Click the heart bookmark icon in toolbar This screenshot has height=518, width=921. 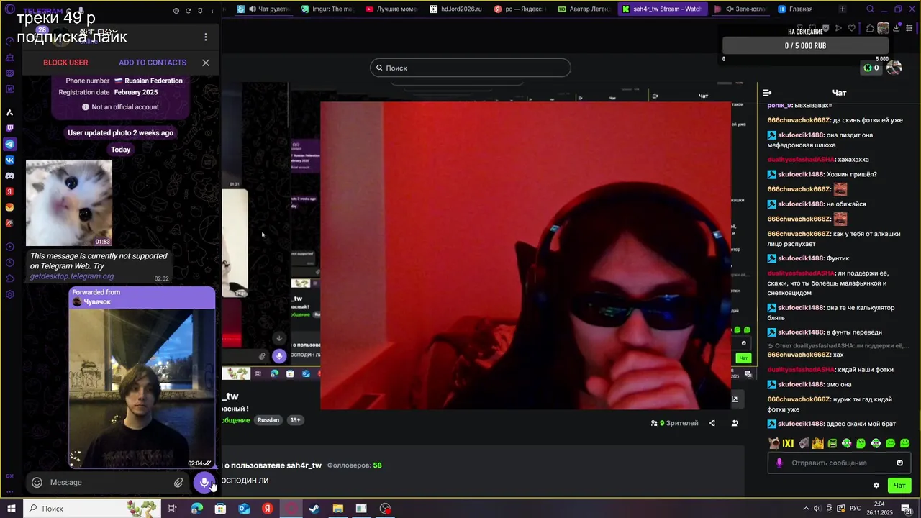[x=852, y=29]
